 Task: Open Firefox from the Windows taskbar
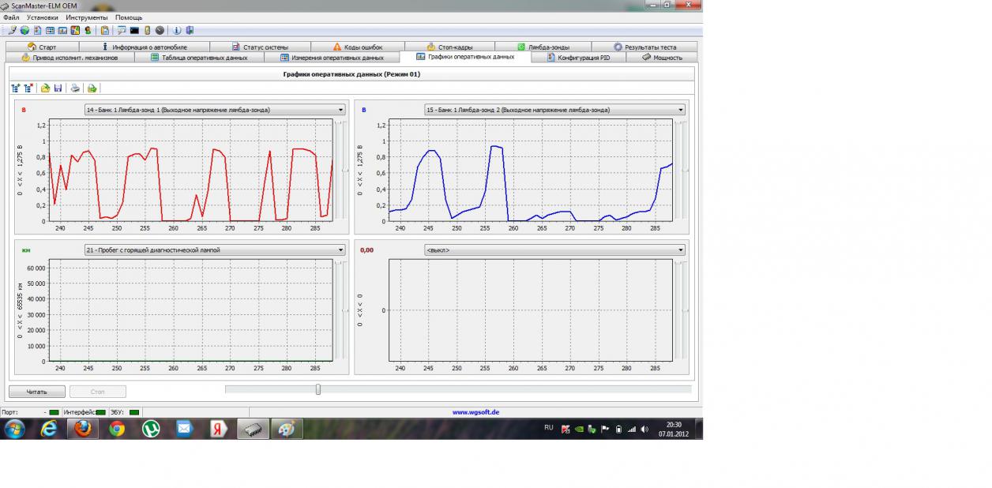82,429
